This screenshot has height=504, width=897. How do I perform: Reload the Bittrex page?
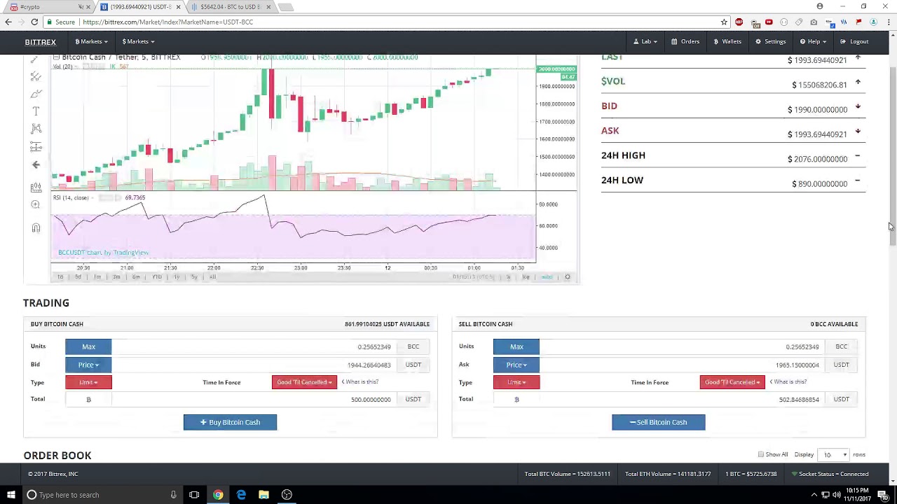[x=34, y=22]
